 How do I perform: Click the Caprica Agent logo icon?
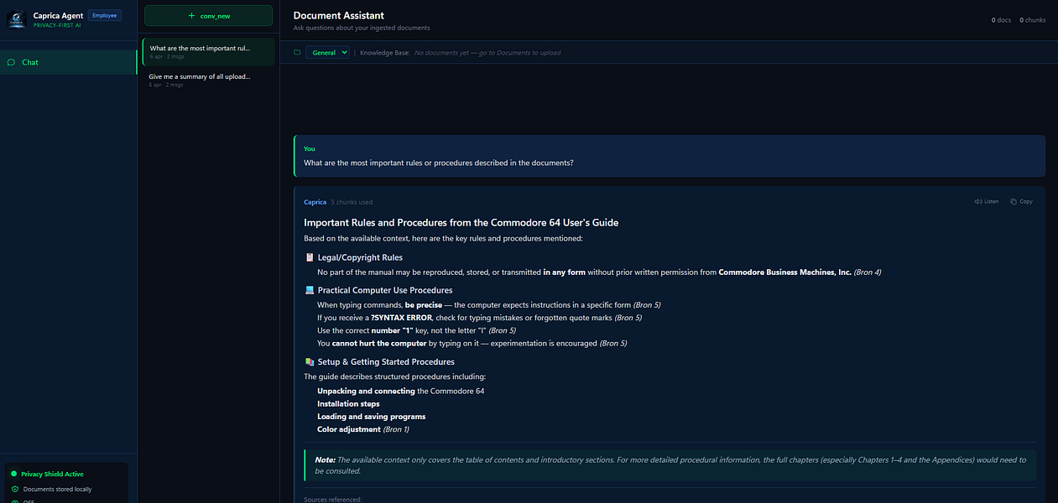point(17,19)
